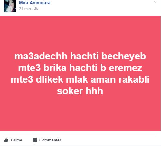The height and width of the screenshot is (146, 161).
Task: Click the friends audience icon near 21 min
Action: coord(36,9)
